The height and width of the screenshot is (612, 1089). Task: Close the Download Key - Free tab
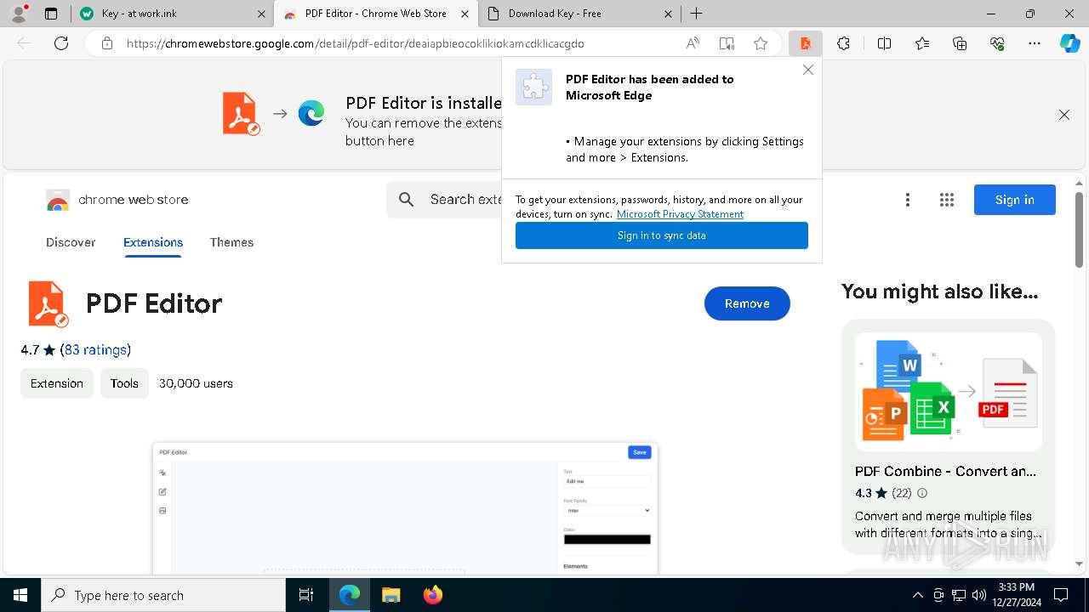(668, 14)
